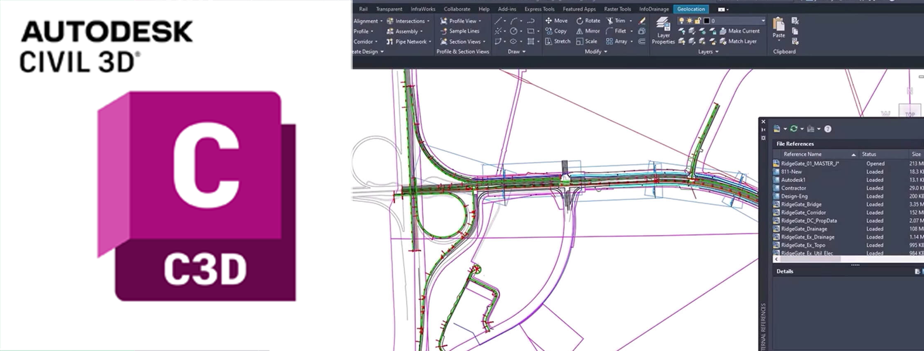Click the Move tool
Viewport: 924px width, 351px height.
coord(556,20)
